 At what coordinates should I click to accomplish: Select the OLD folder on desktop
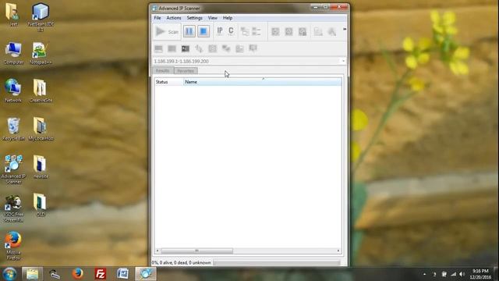(41, 205)
